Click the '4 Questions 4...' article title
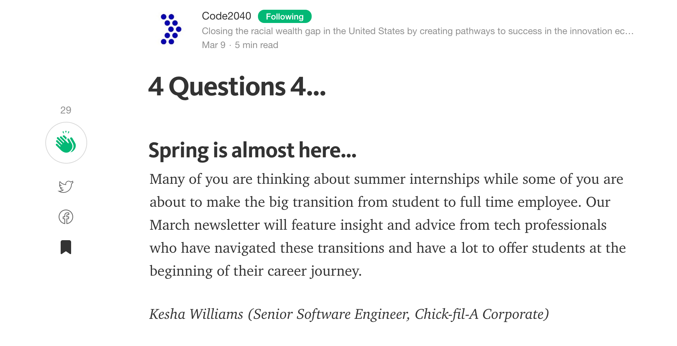 237,87
